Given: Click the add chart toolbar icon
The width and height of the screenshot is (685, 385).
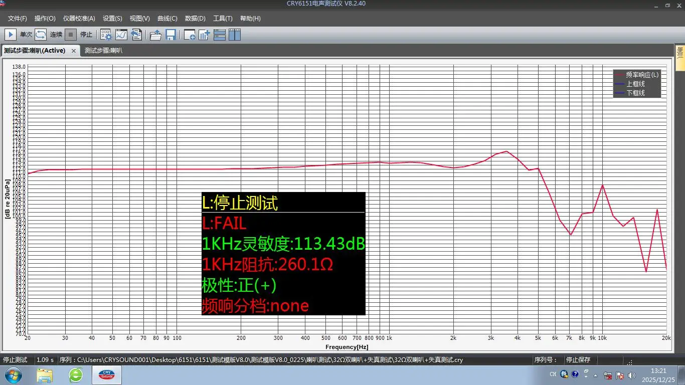Looking at the screenshot, I should pyautogui.click(x=204, y=35).
